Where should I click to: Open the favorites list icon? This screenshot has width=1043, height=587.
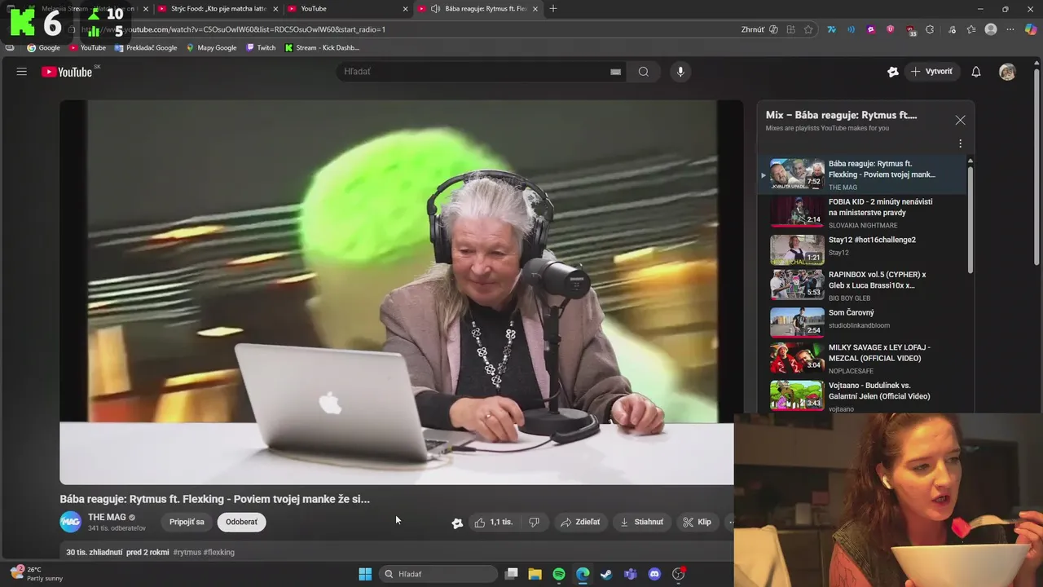tap(971, 29)
